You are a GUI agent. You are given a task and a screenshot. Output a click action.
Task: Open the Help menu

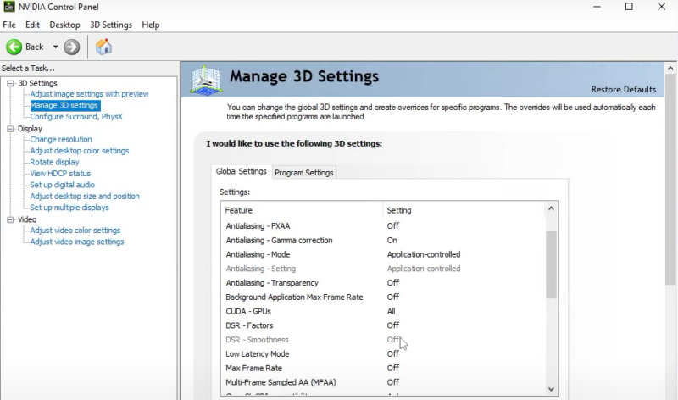(151, 25)
